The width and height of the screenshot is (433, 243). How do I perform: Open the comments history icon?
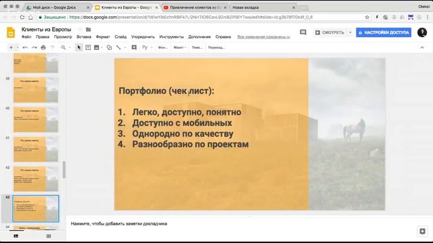303,32
